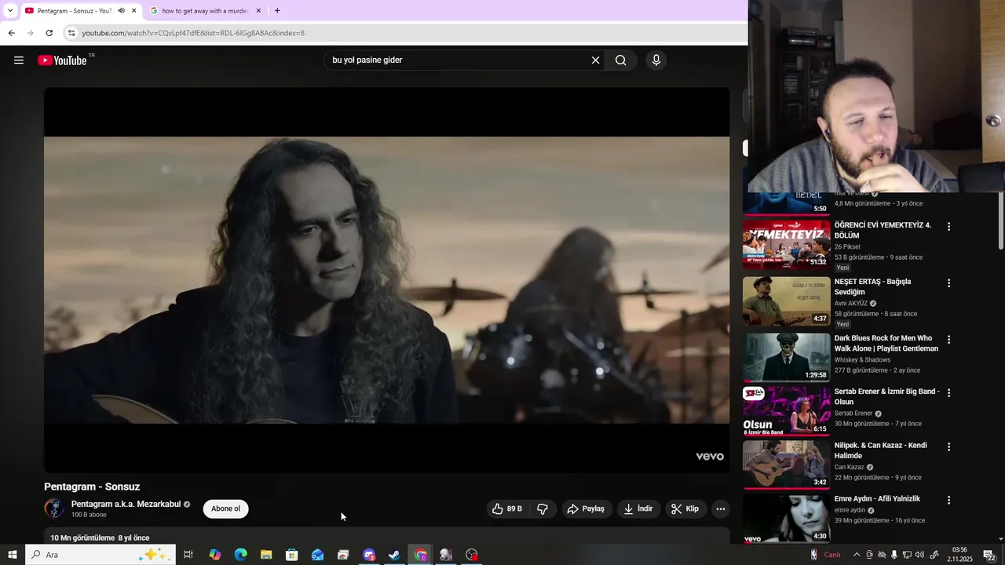Launch Copilot from the taskbar
The width and height of the screenshot is (1005, 565).
214,555
